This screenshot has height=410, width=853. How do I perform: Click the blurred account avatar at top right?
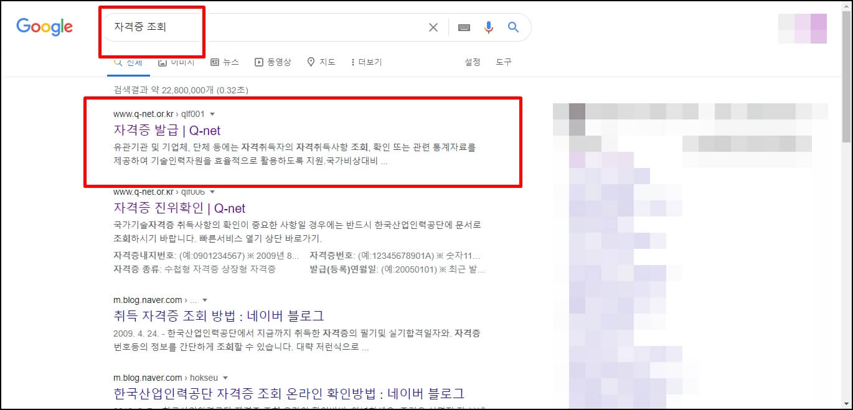click(803, 28)
